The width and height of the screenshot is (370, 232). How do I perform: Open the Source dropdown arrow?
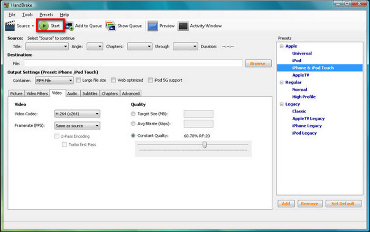[x=33, y=26]
